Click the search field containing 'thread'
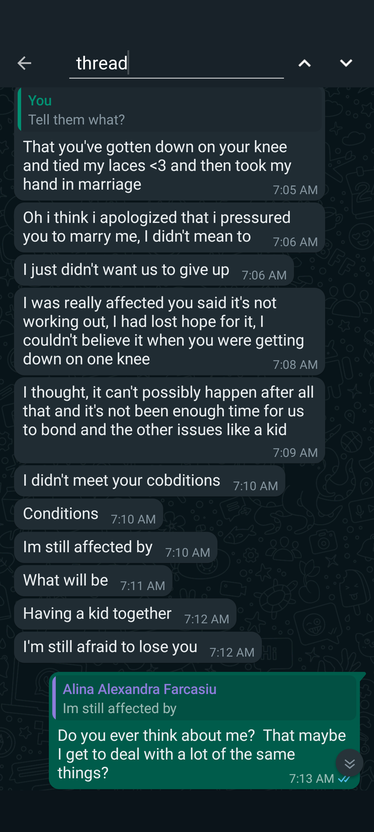The height and width of the screenshot is (832, 374). pos(176,63)
